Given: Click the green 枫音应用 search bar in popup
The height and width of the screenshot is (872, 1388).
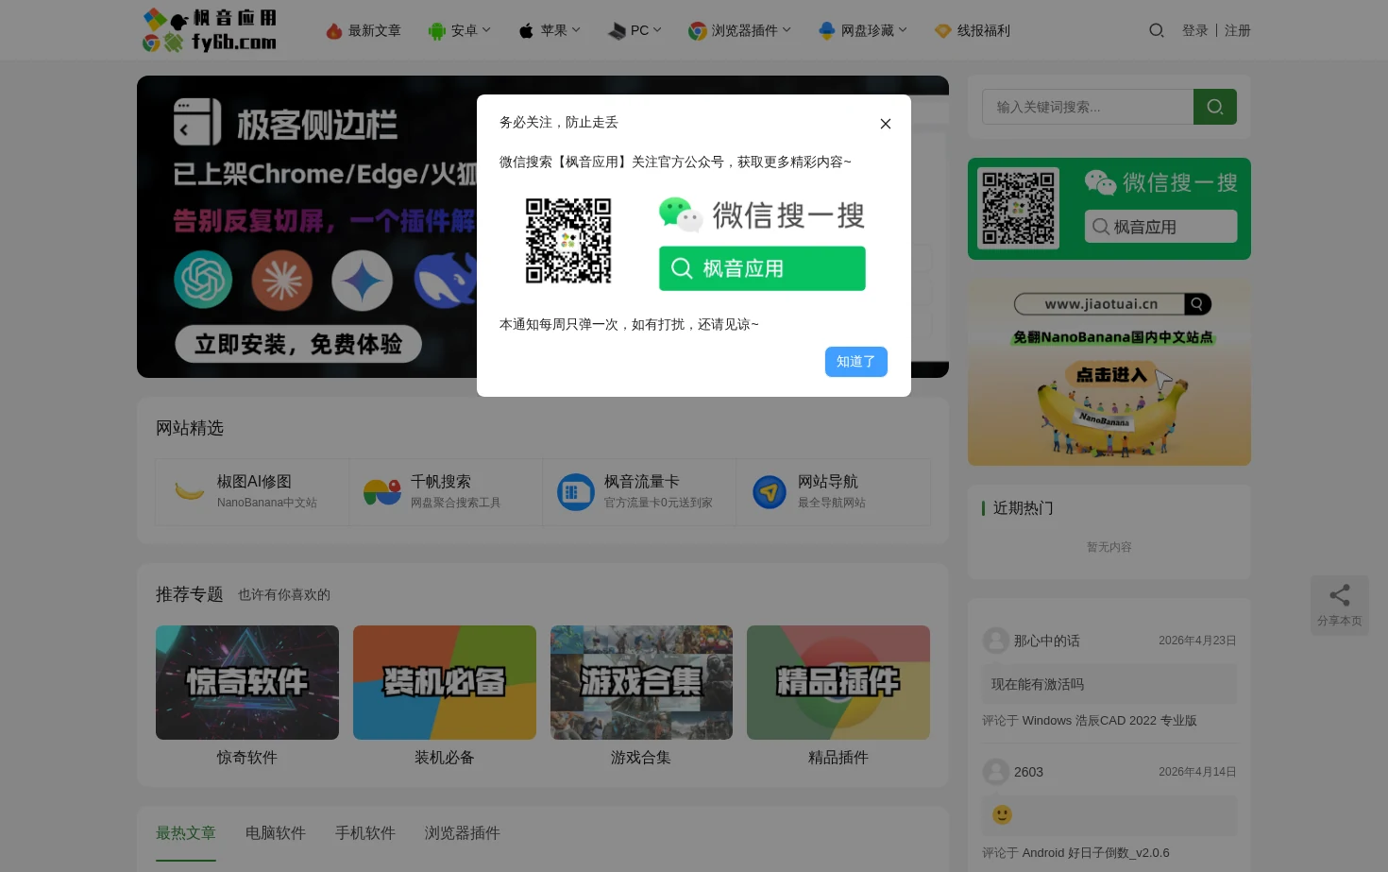Looking at the screenshot, I should coord(762,268).
